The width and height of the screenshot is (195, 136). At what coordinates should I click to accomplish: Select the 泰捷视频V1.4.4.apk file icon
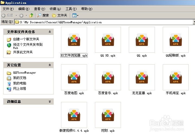[x=74, y=115]
